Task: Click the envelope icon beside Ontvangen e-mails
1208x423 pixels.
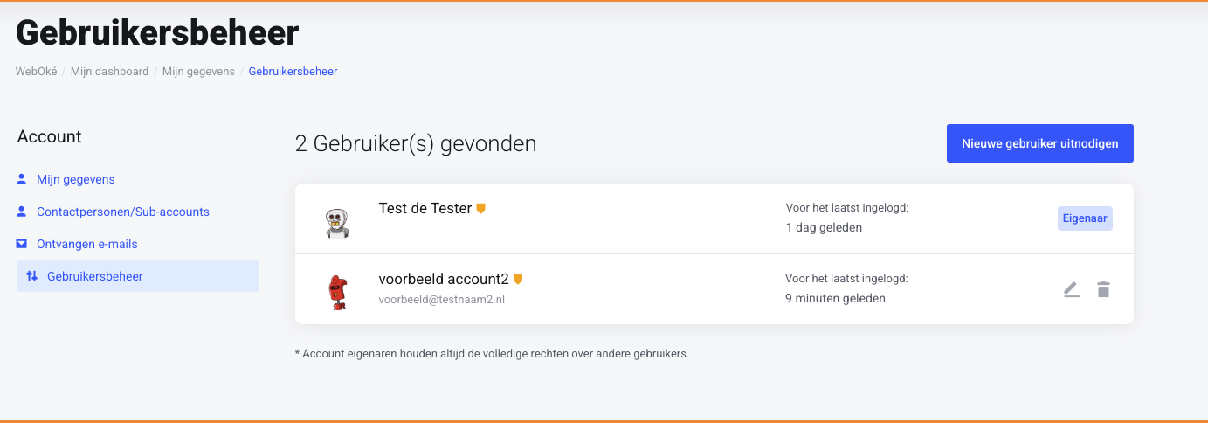Action: pyautogui.click(x=22, y=244)
